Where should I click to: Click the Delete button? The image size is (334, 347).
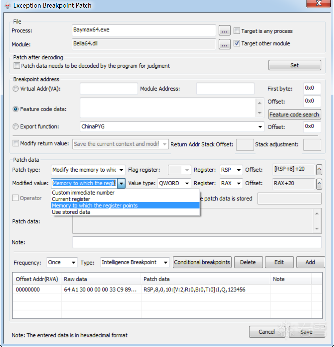tap(248, 262)
